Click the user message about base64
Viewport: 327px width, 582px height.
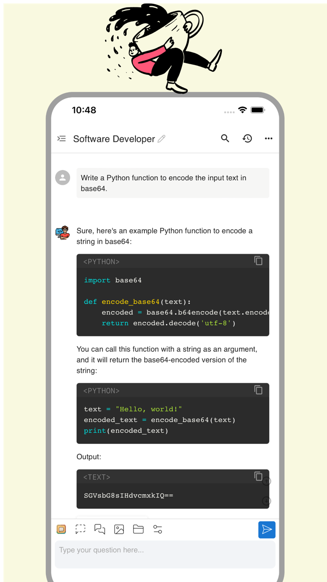[173, 183]
